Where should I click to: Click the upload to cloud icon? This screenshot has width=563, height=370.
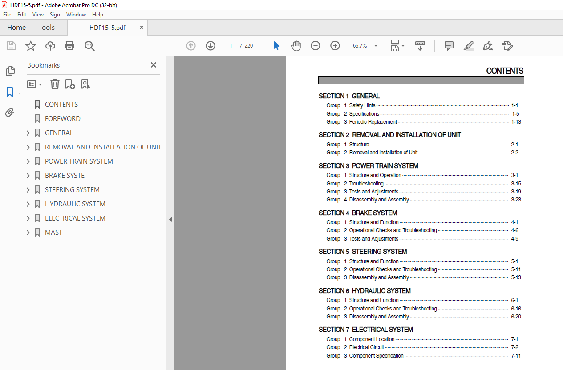[x=50, y=46]
